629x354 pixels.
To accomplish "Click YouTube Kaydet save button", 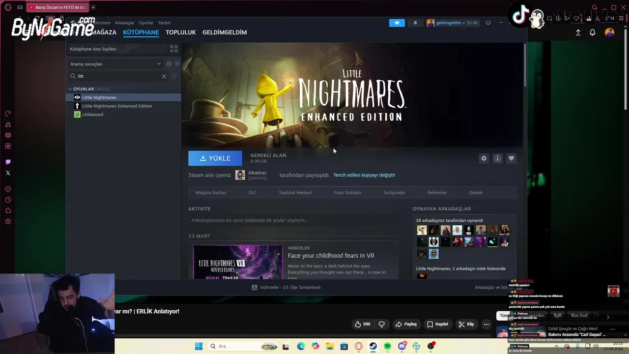I will [438, 324].
